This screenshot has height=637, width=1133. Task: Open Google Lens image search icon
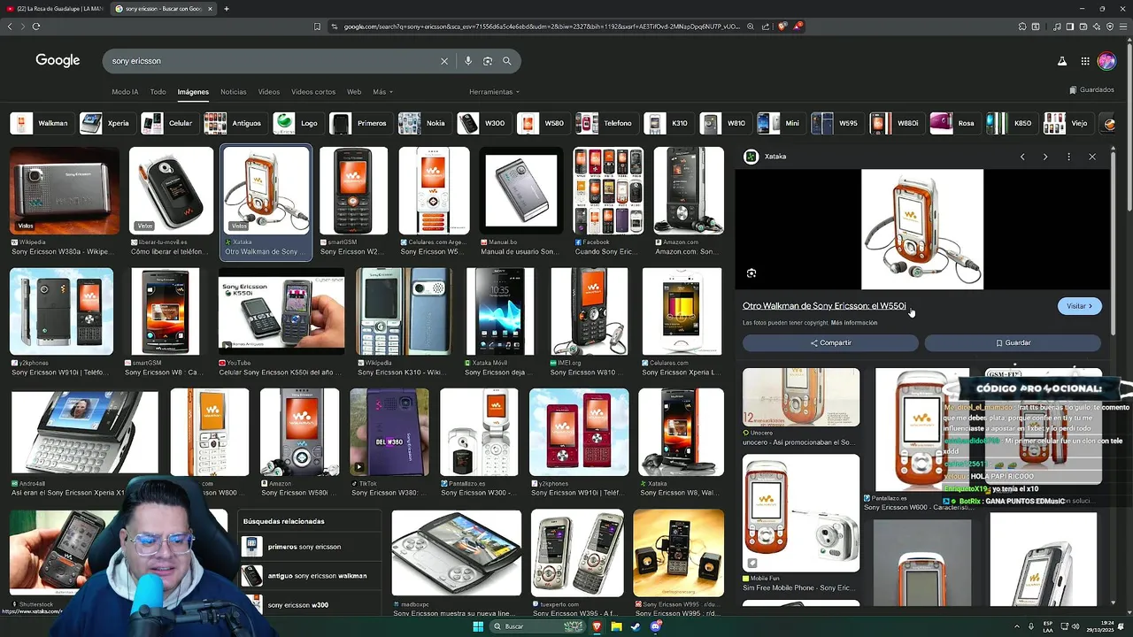[488, 61]
